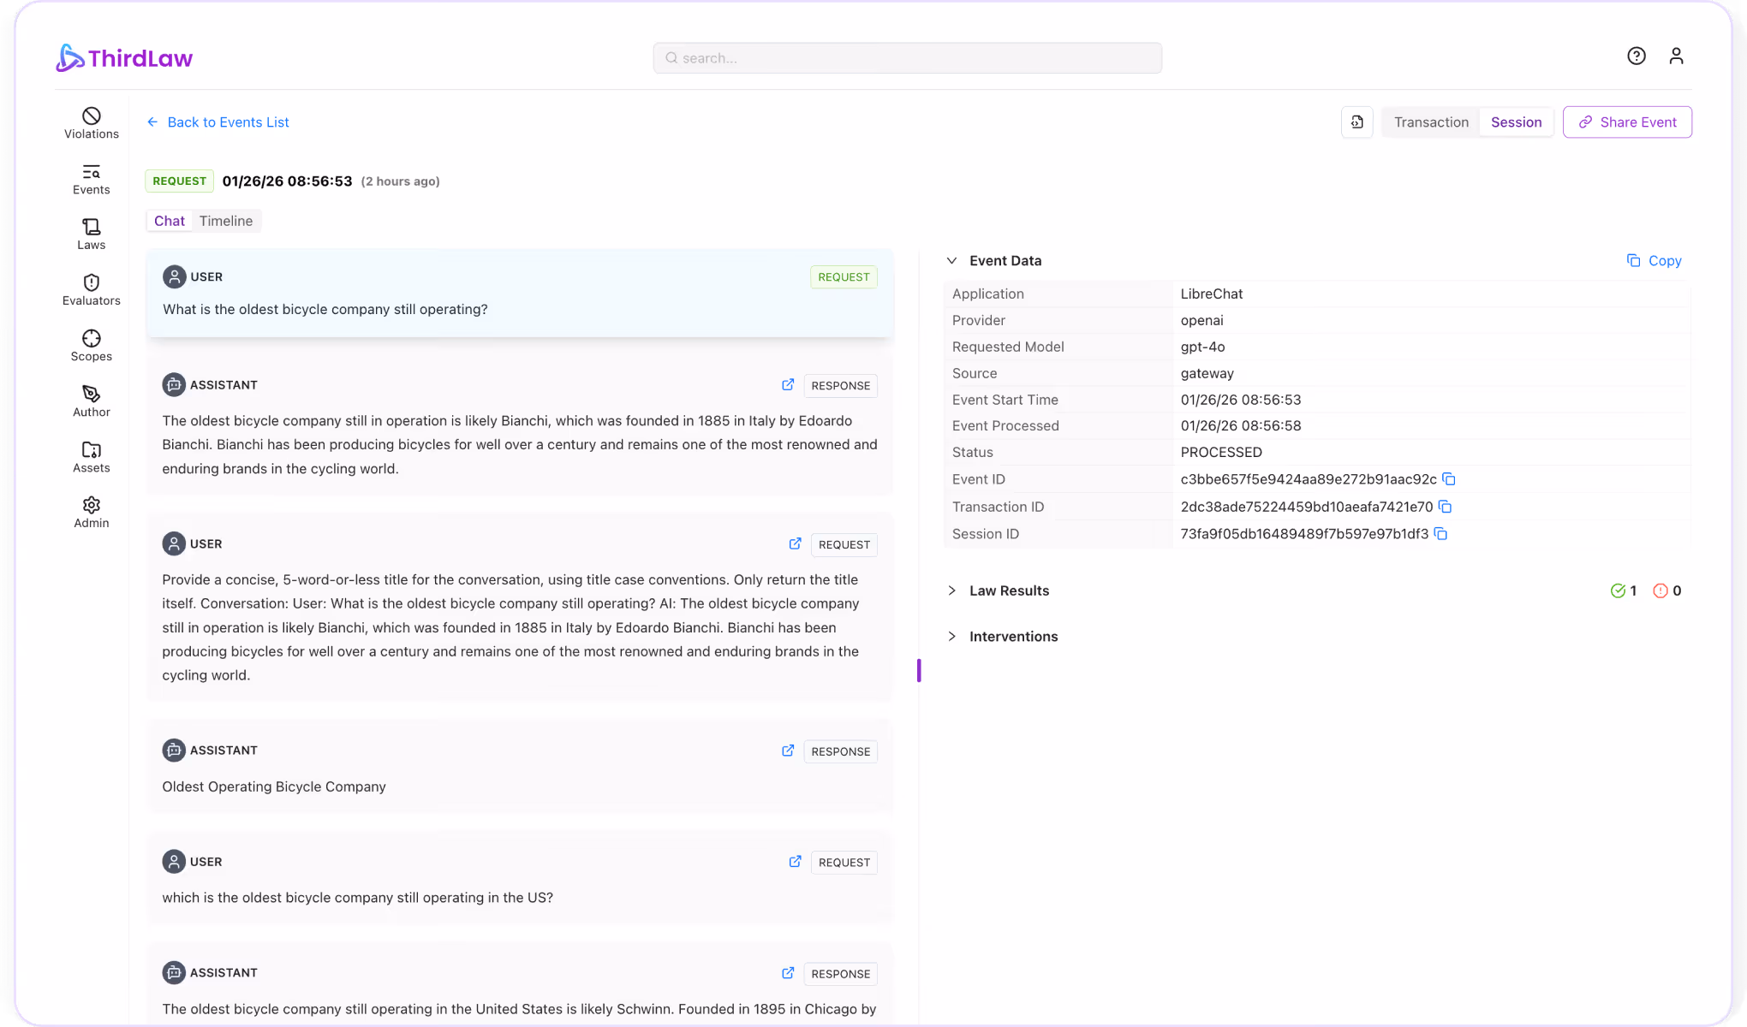Open the help question mark icon

click(1637, 56)
